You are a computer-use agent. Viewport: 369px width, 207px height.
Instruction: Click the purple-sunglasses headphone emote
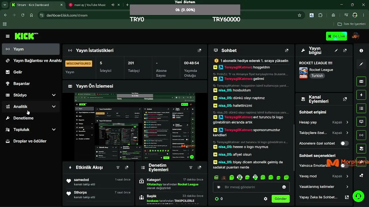240,177
